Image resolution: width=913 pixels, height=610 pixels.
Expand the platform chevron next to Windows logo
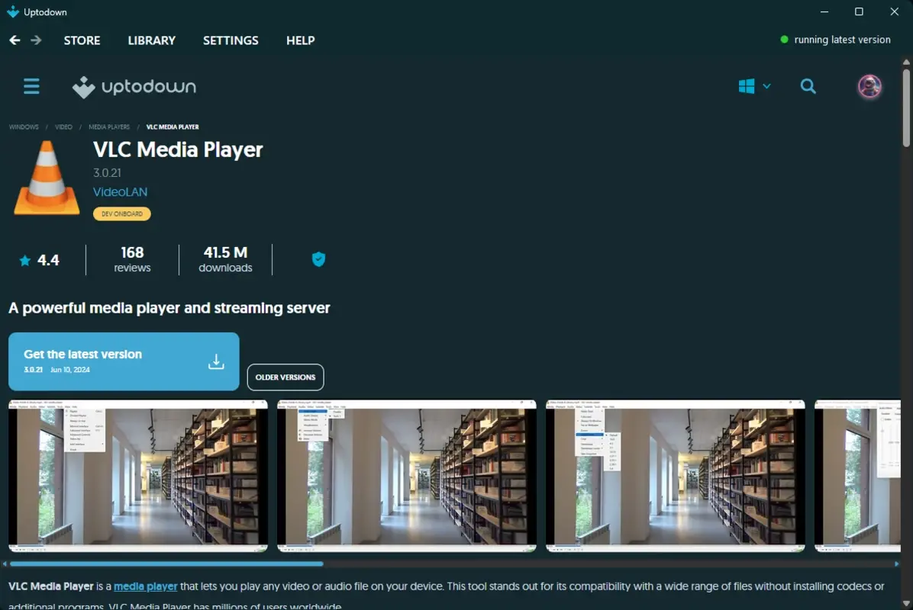tap(767, 86)
